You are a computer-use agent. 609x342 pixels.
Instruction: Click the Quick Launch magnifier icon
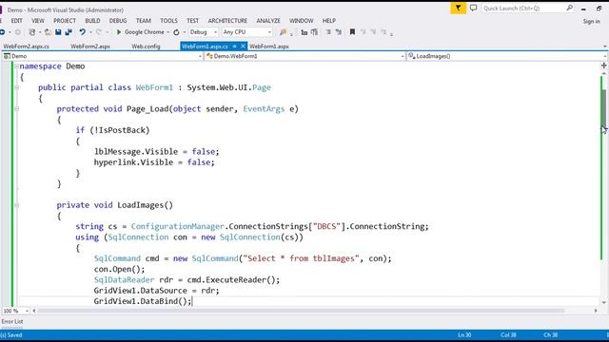[569, 8]
